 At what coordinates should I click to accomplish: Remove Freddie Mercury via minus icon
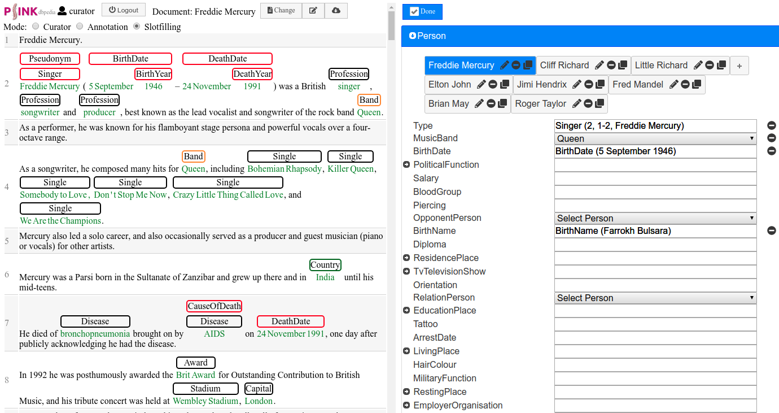pos(516,66)
